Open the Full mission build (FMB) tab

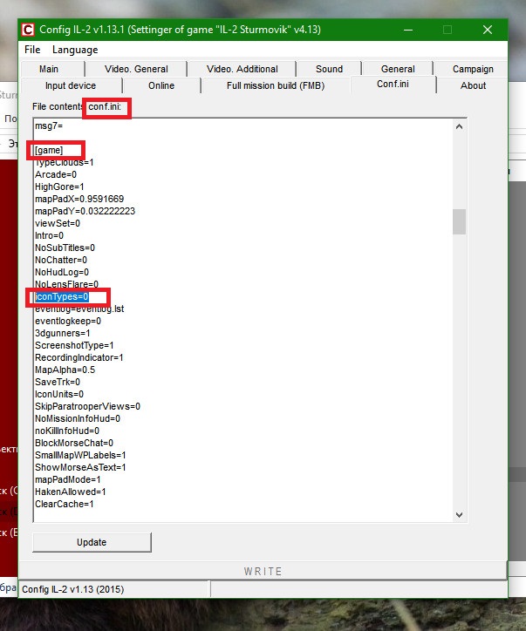tap(276, 85)
